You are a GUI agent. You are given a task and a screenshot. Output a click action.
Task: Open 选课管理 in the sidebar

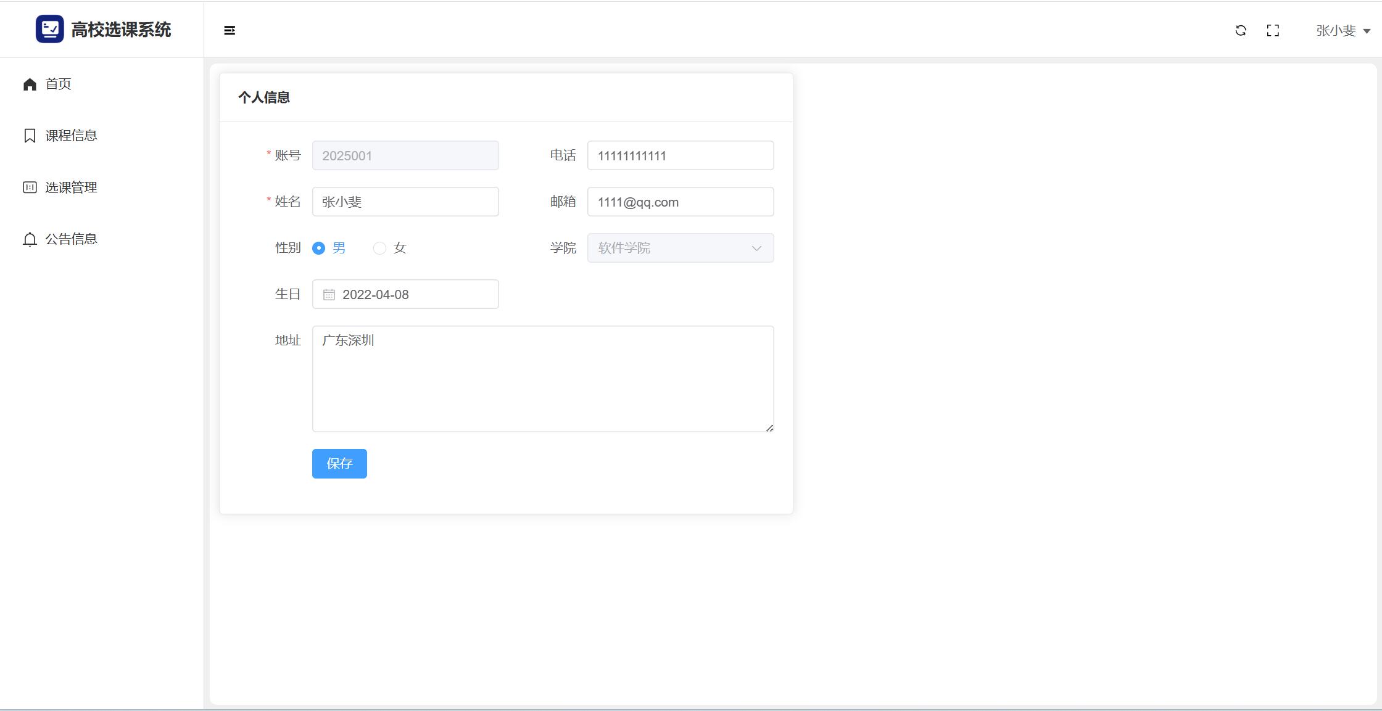[71, 187]
